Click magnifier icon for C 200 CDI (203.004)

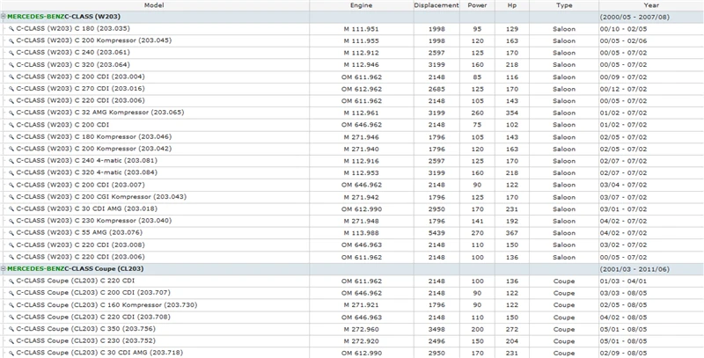tap(11, 77)
